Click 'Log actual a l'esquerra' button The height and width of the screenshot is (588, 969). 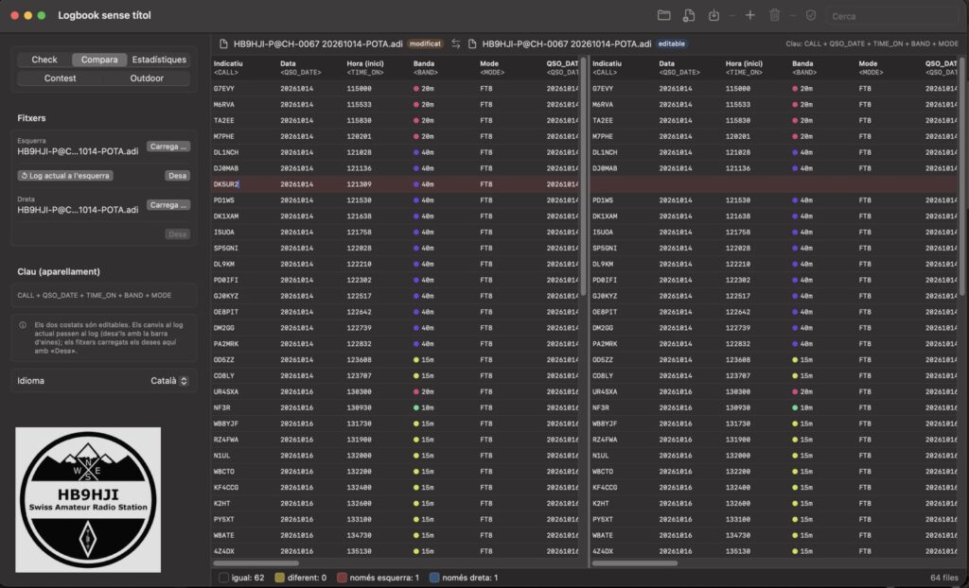coord(65,176)
